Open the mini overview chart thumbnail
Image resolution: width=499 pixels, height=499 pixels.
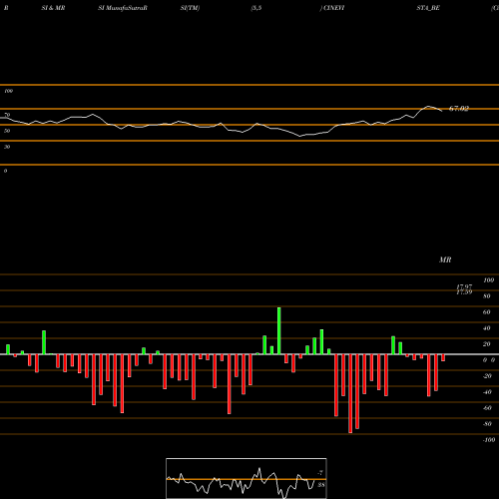(x=247, y=478)
